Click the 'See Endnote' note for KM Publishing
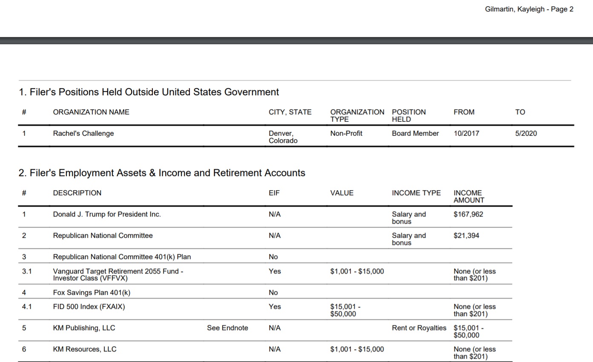Viewport: 593px width, 362px height. coord(227,328)
